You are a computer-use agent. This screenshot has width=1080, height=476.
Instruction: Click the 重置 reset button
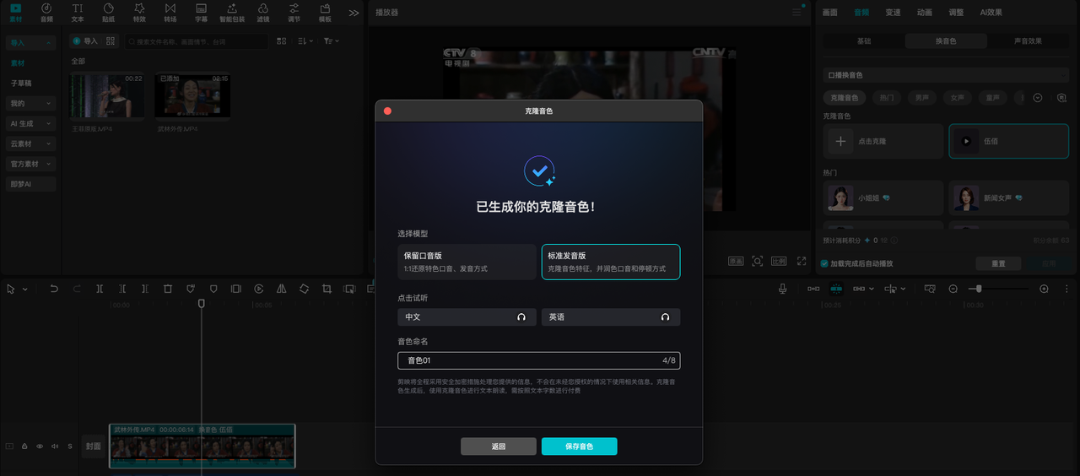(998, 263)
